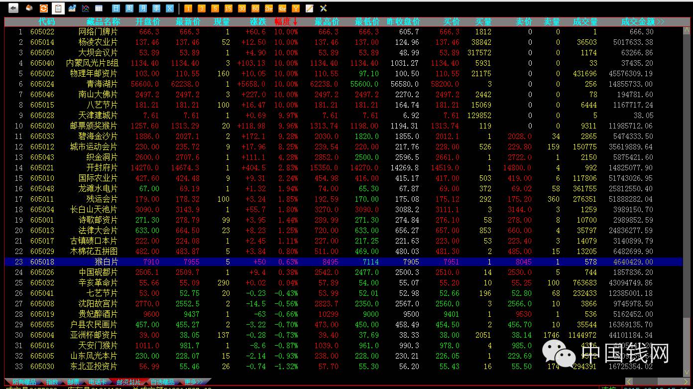Click code 605034 in the list
Viewport: 693px width, 389px height.
click(42, 210)
